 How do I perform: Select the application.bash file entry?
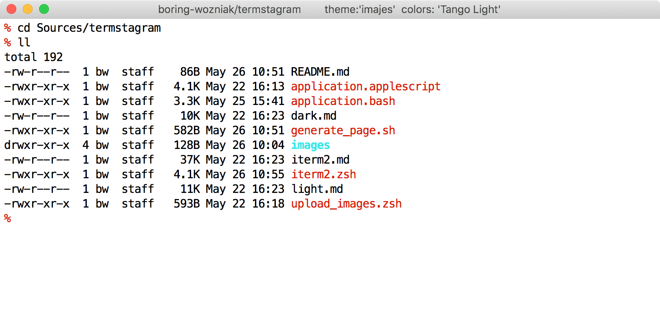343,101
